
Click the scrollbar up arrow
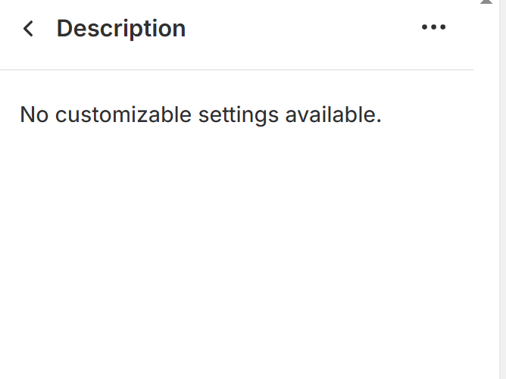coord(486,2)
